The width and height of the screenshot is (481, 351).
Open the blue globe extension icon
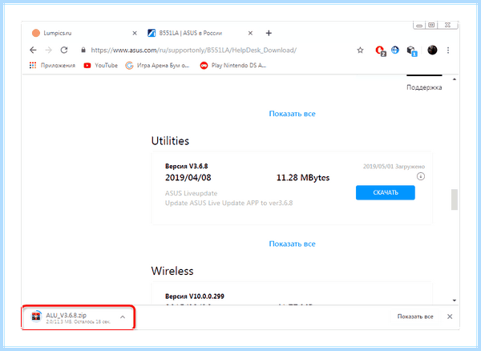[395, 50]
